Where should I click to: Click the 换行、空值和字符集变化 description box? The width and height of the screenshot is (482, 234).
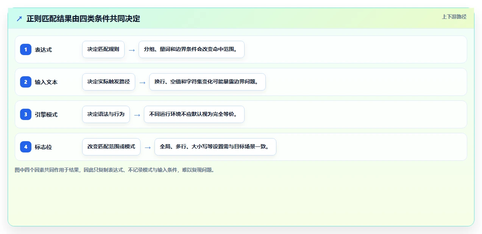[x=207, y=82]
